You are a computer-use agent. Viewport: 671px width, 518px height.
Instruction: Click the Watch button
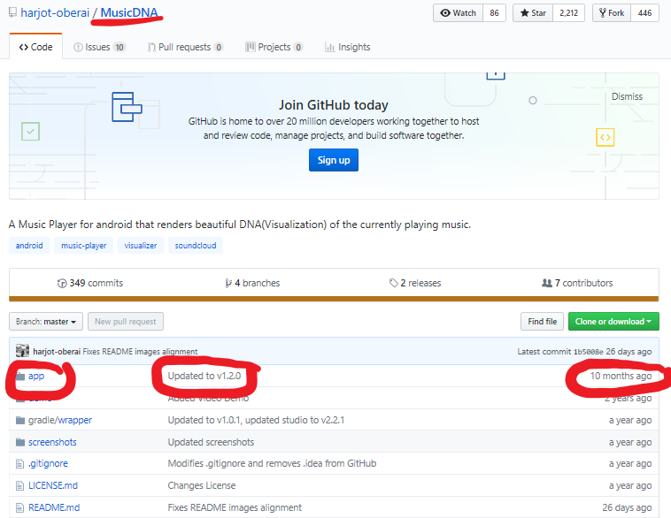(458, 13)
